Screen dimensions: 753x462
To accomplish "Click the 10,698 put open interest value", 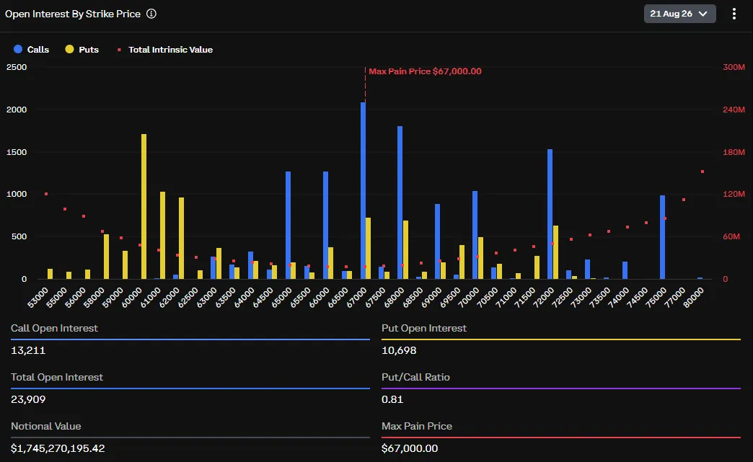I will [399, 350].
